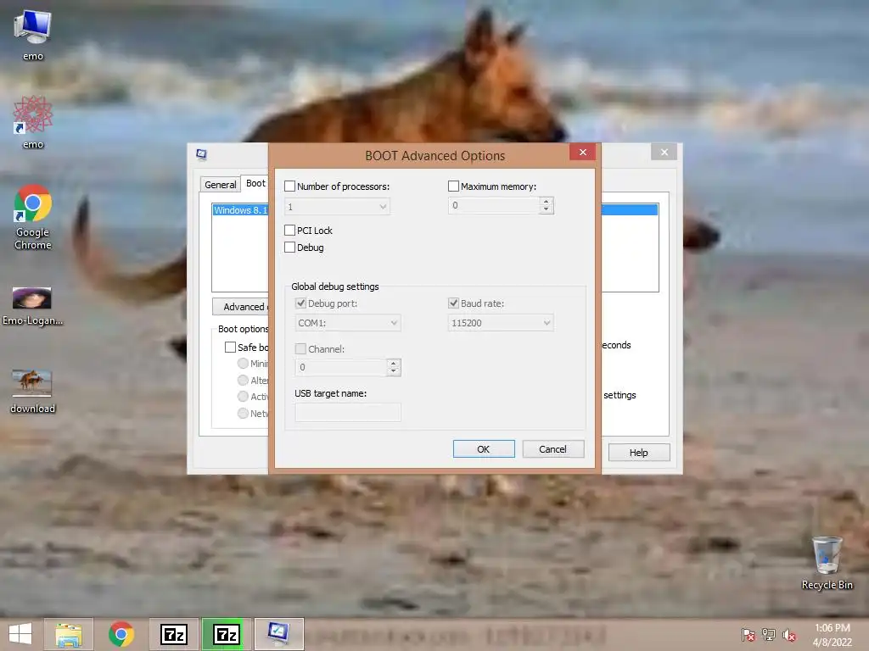Screen dimensions: 869x651
Task: Open the 115200 baud rate dropdown
Action: pyautogui.click(x=501, y=323)
